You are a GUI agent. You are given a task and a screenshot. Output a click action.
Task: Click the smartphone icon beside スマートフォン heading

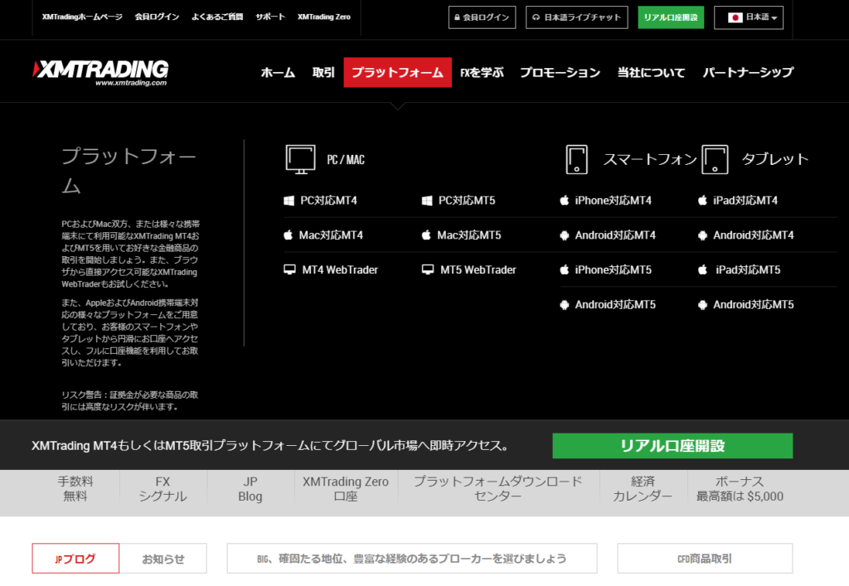[x=576, y=158]
